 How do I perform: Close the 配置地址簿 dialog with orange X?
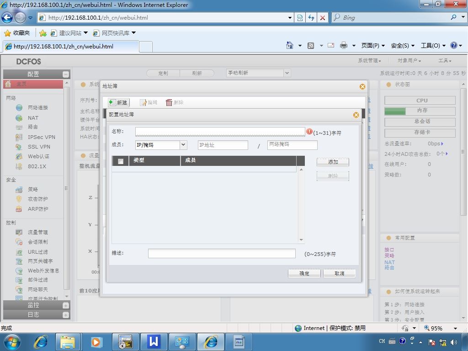356,115
